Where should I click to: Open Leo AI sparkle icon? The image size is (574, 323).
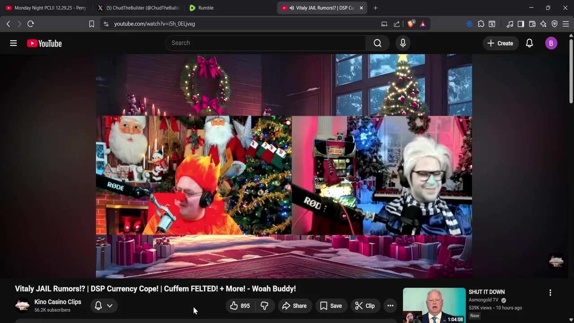pyautogui.click(x=544, y=24)
